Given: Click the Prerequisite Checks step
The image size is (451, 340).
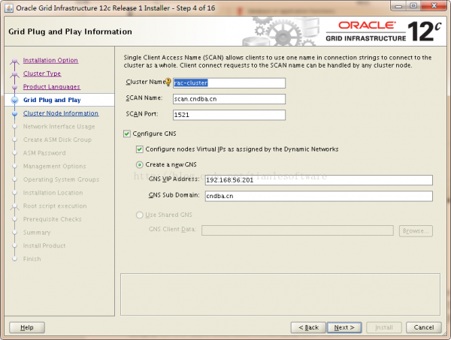Looking at the screenshot, I should coord(52,219).
